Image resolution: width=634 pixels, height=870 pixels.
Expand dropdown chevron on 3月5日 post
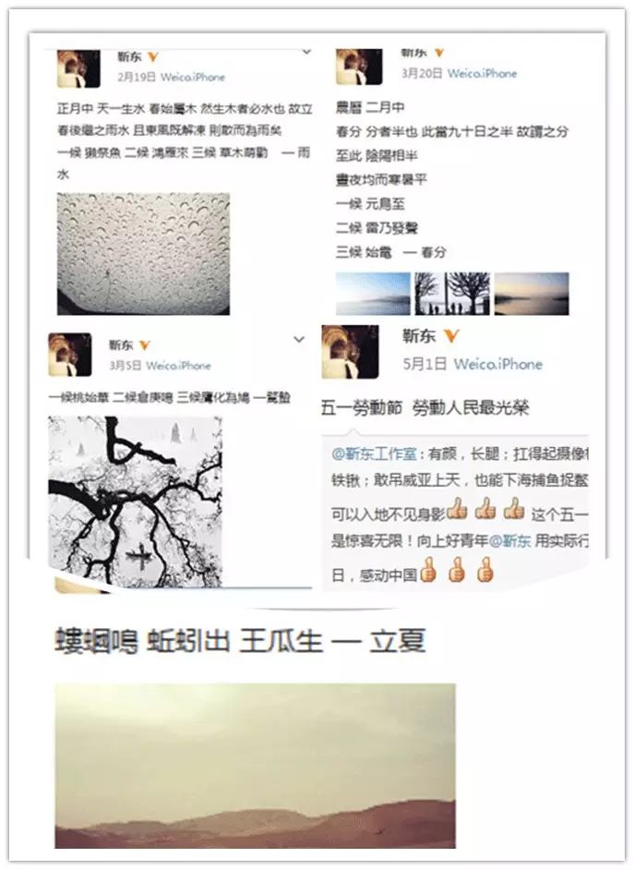coord(299,340)
